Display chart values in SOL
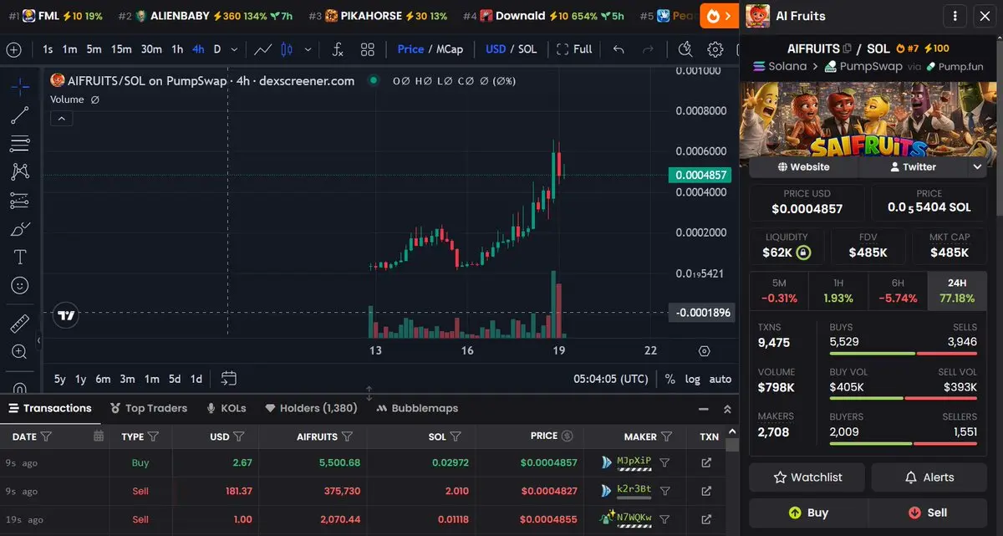Viewport: 1003px width, 536px height. pos(527,49)
